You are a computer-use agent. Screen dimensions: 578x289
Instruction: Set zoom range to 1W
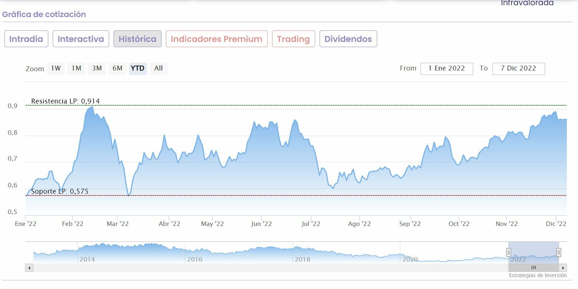56,68
